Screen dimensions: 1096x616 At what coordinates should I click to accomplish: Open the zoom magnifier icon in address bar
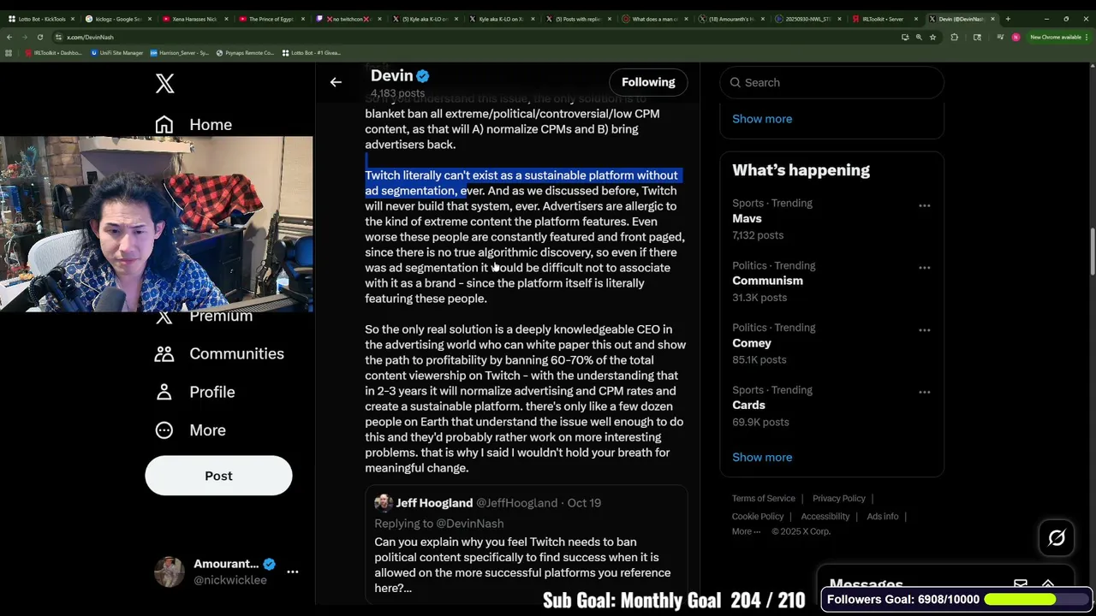click(919, 37)
